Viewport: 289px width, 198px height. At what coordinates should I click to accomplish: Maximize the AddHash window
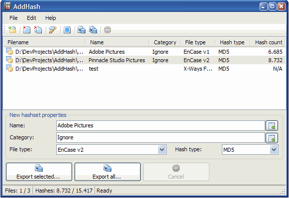coord(272,6)
